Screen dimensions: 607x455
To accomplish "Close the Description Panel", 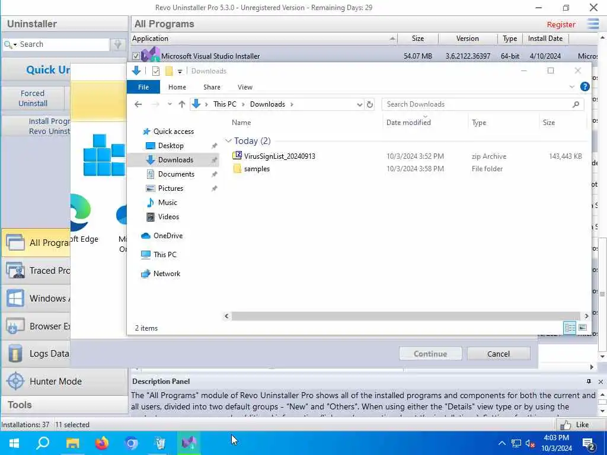I will [x=600, y=382].
